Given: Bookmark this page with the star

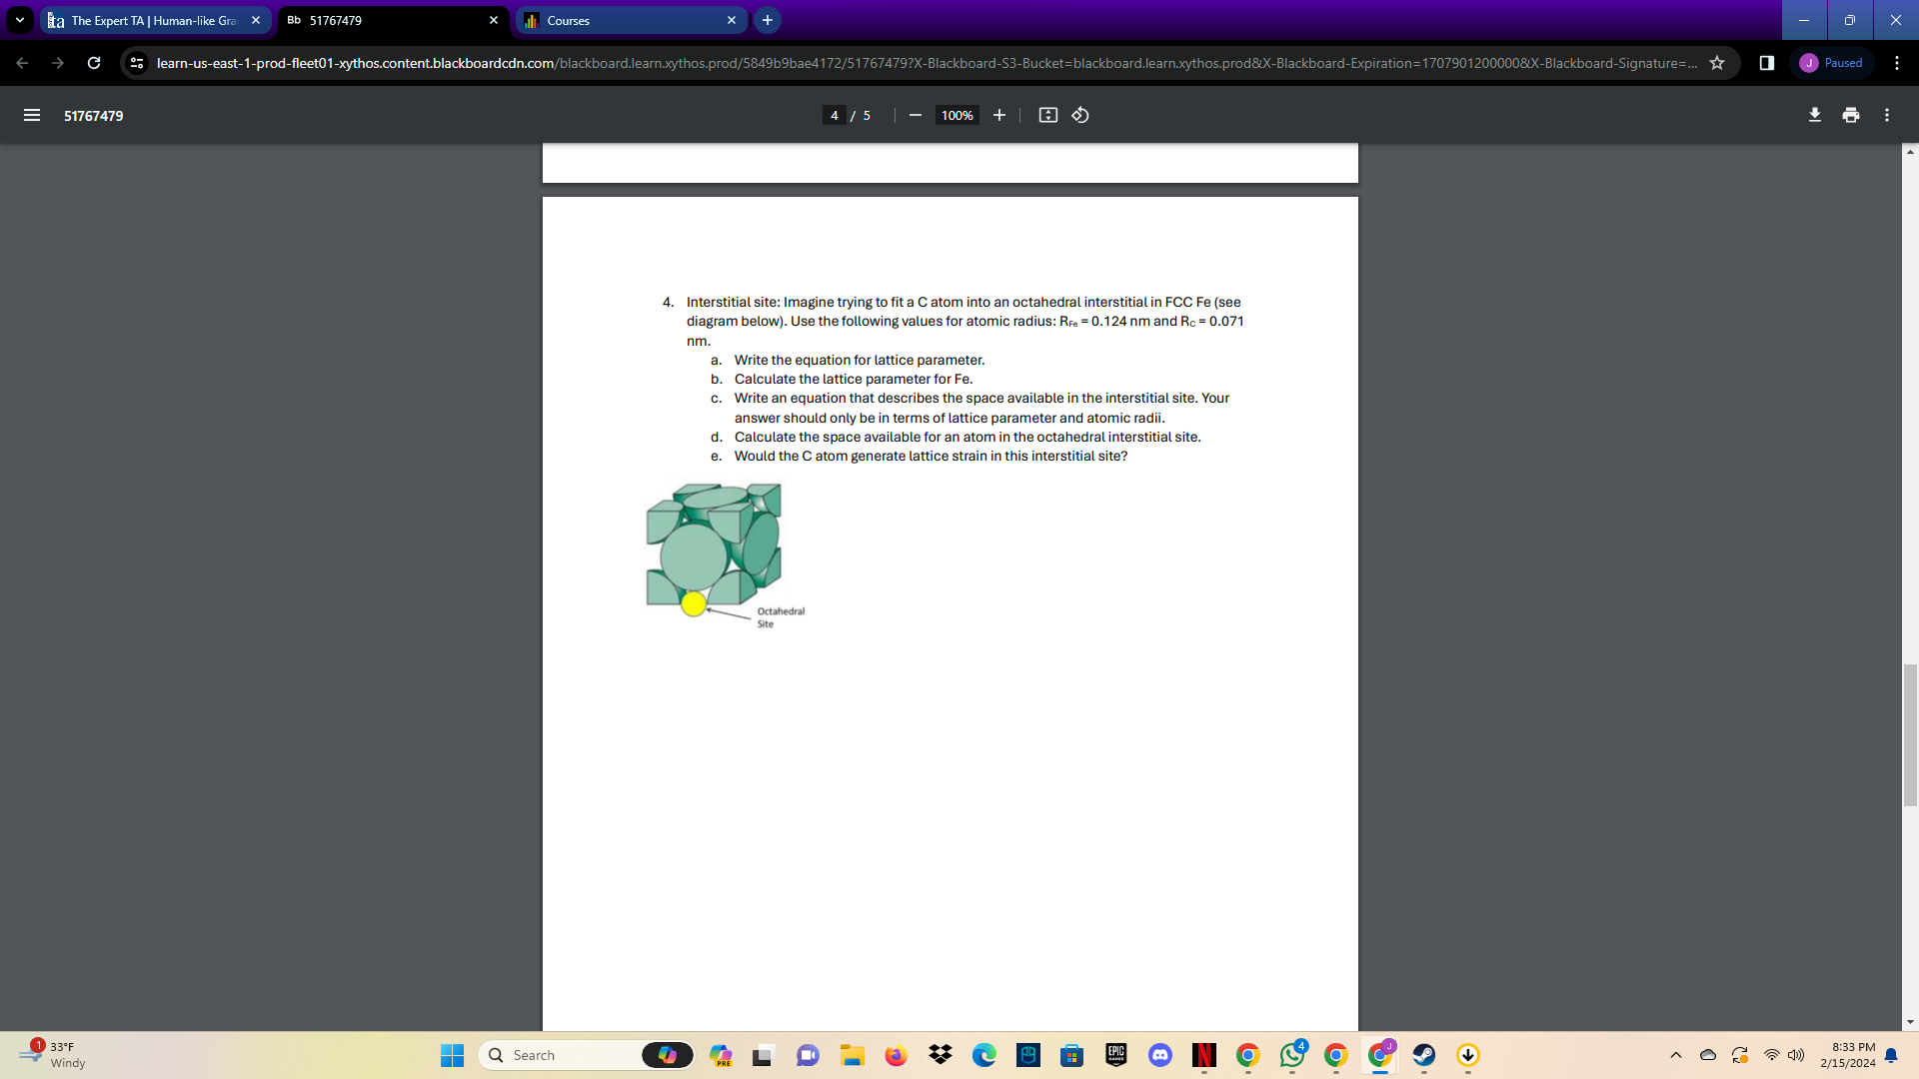Looking at the screenshot, I should click(x=1717, y=62).
